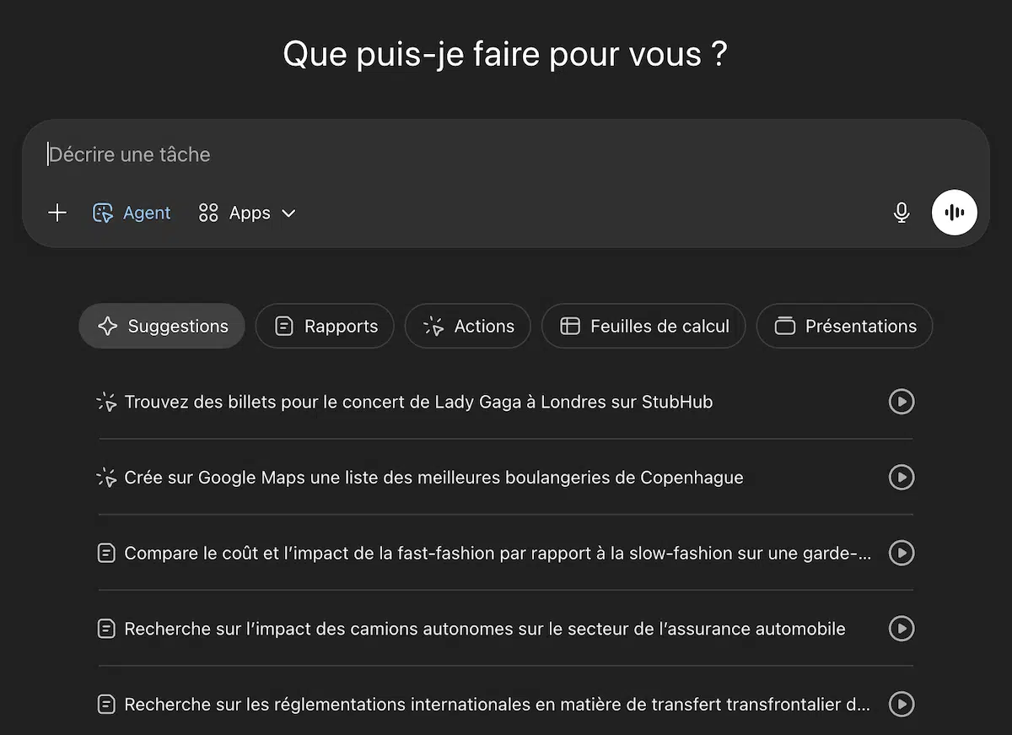Open the Présentations tab
This screenshot has width=1012, height=735.
tap(844, 326)
